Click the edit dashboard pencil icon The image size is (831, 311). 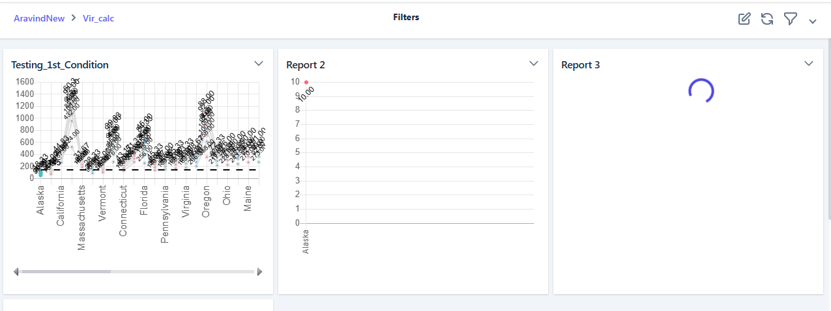coord(744,19)
